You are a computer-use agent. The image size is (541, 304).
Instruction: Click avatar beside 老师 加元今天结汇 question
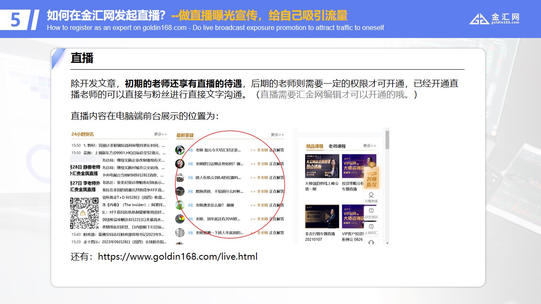pyautogui.click(x=180, y=150)
